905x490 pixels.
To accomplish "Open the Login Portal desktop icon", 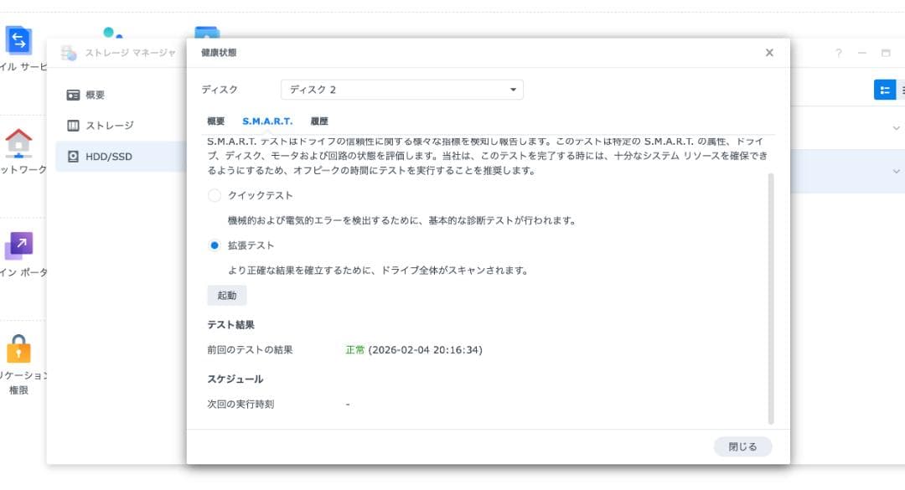I will coord(18,246).
